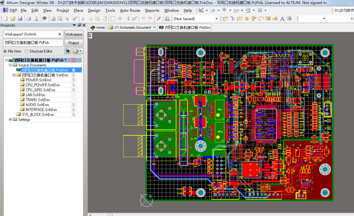Click the Place Via icon
Image resolution: width=354 pixels, height=216 pixels.
(254, 19)
